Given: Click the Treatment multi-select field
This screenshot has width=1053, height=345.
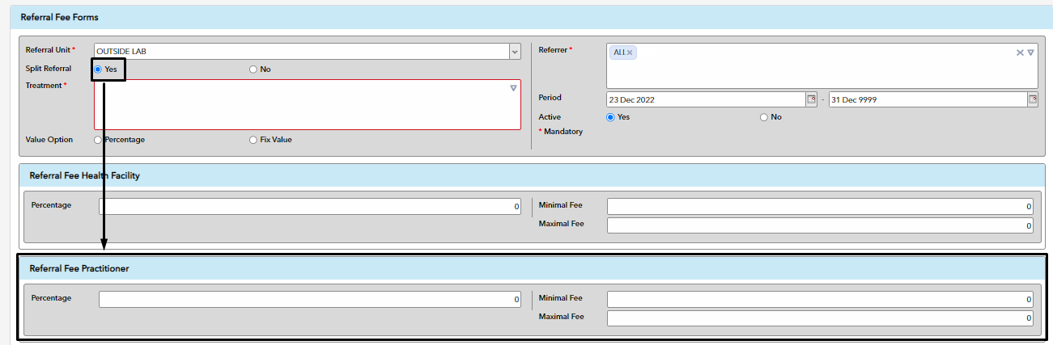Looking at the screenshot, I should click(308, 104).
